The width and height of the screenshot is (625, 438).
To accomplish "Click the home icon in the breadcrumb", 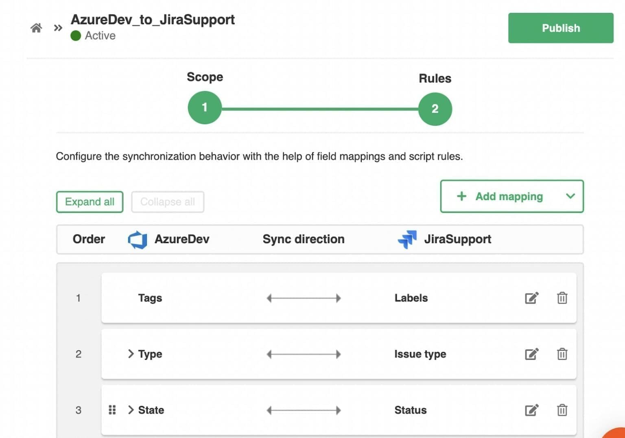I will point(36,27).
